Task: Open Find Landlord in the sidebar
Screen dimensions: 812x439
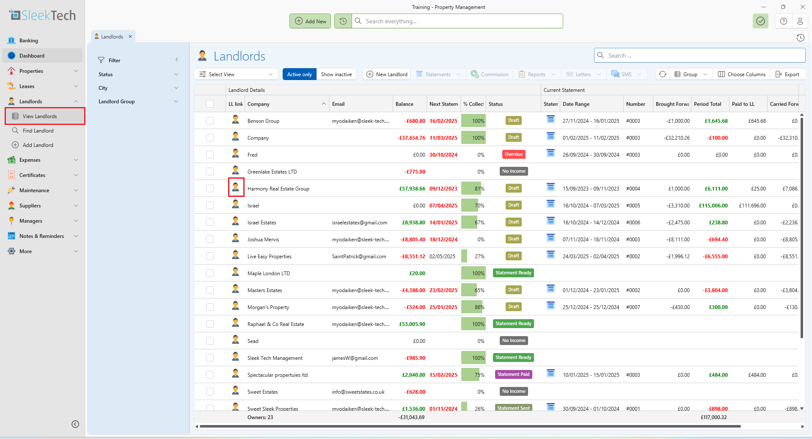Action: pyautogui.click(x=38, y=131)
